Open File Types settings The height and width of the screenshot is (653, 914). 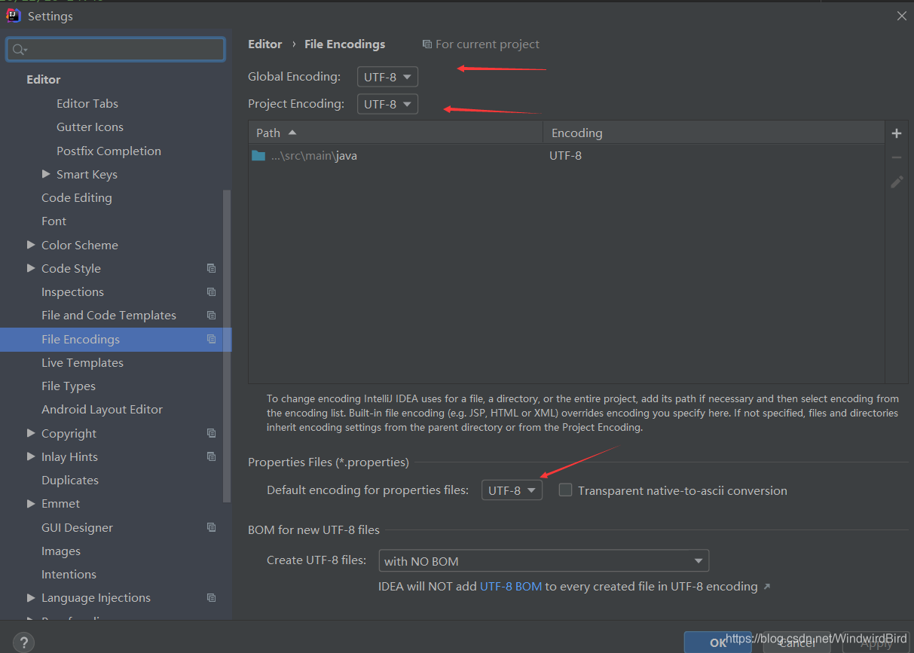pos(69,386)
